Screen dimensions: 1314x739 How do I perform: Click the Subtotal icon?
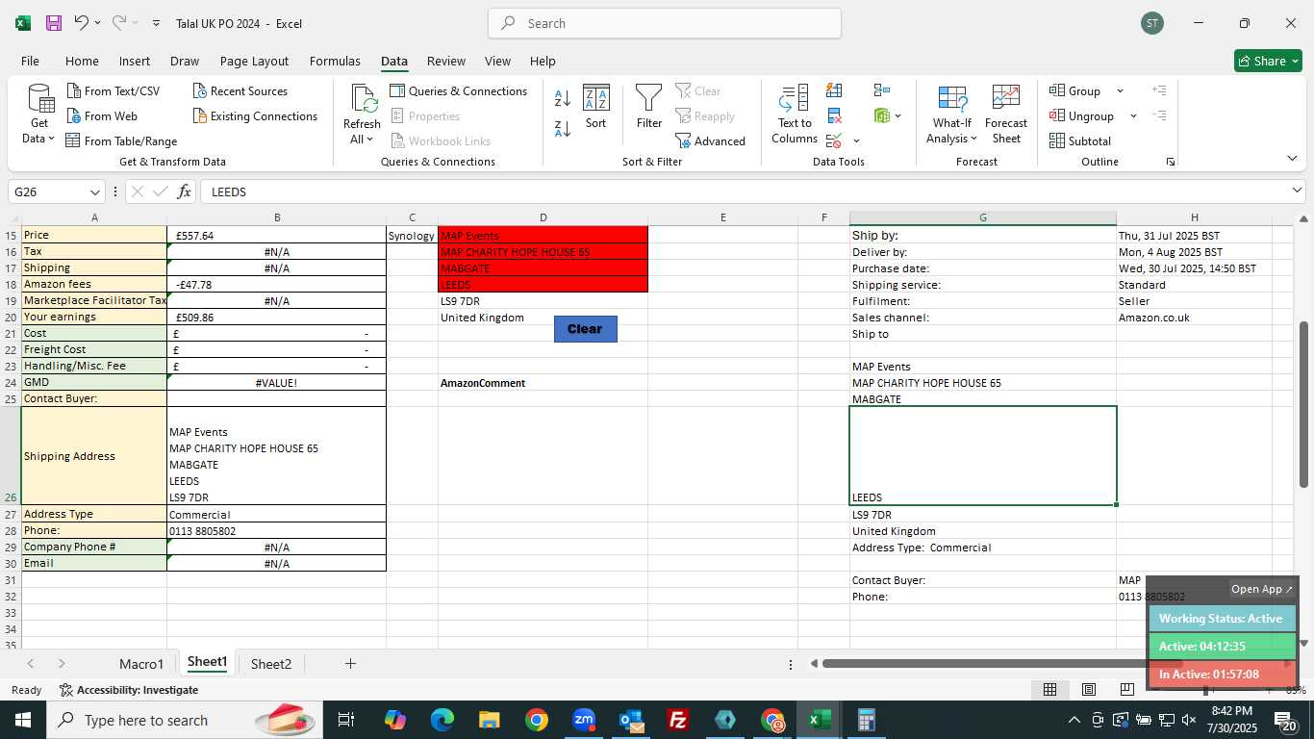(x=1080, y=141)
